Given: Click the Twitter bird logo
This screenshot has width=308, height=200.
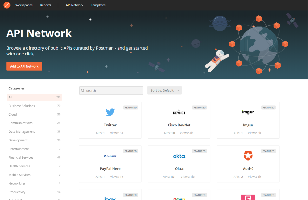Looking at the screenshot, I should [110, 112].
